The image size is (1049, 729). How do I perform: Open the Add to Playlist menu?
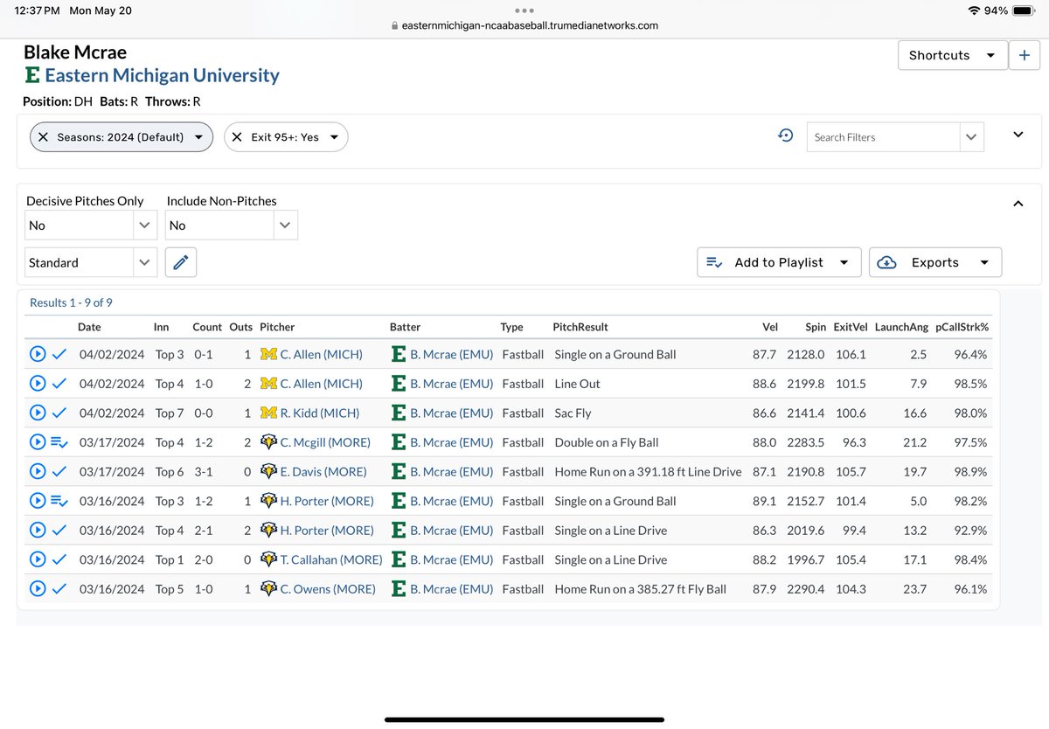click(x=779, y=262)
